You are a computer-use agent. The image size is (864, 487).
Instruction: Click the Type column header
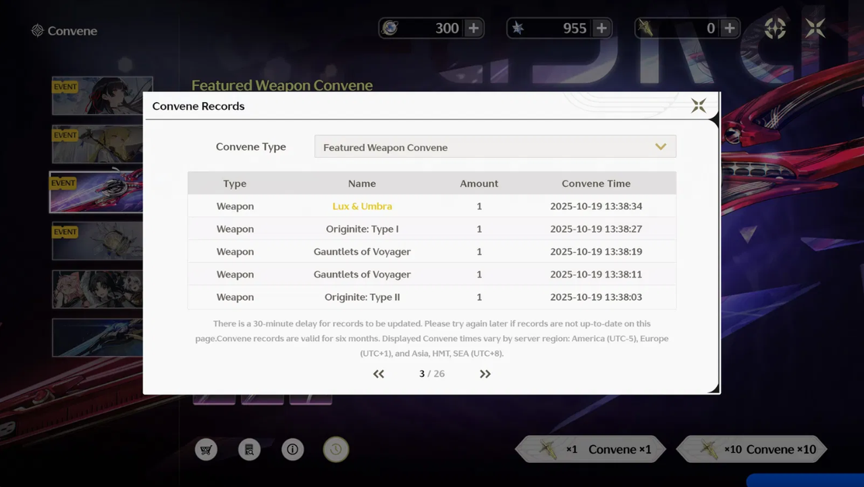[x=235, y=184]
